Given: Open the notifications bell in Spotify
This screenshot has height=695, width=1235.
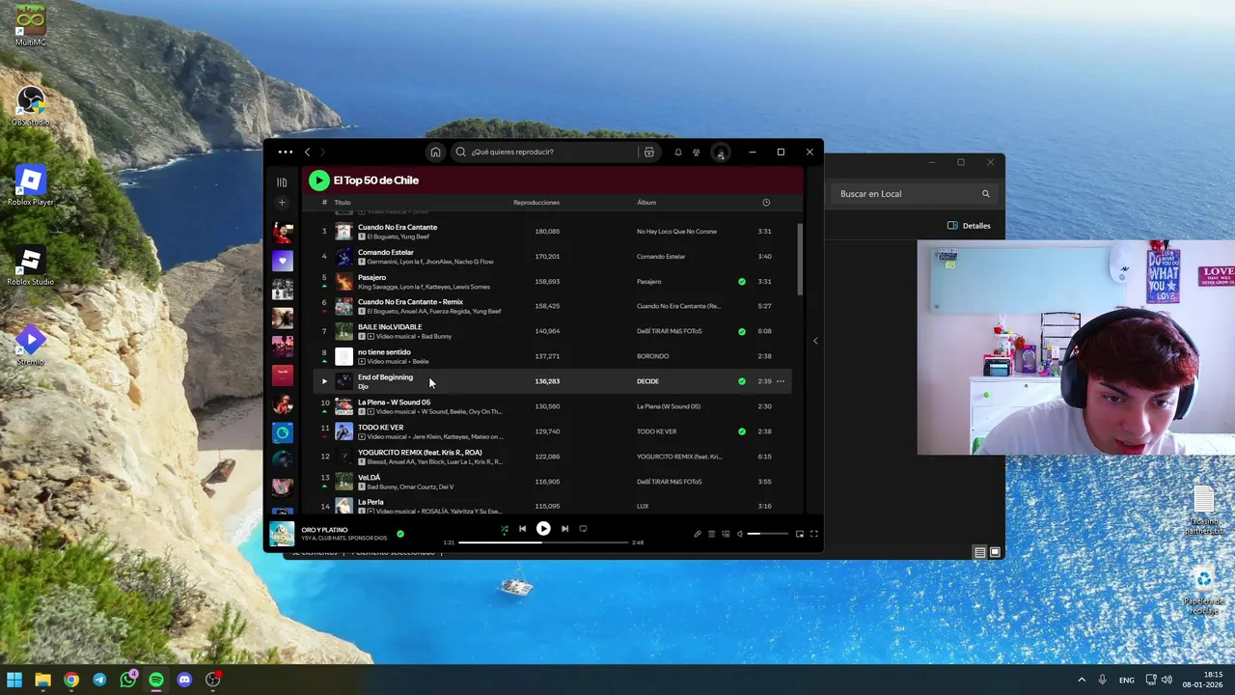Looking at the screenshot, I should pos(677,152).
